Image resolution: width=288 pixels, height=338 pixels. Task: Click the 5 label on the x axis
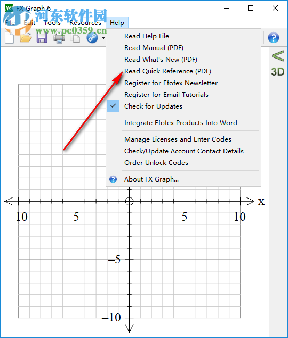coord(185,217)
